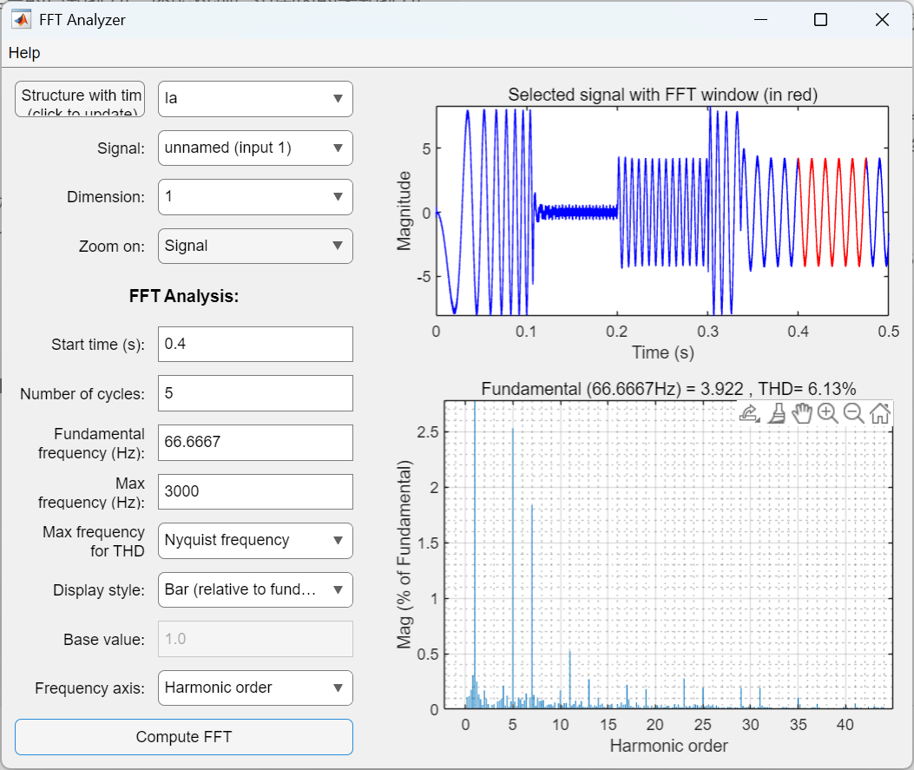Click the MATLAB logo in title bar
Image resolution: width=914 pixels, height=770 pixels.
[21, 20]
